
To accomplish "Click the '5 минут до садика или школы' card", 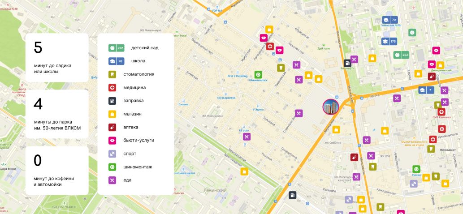I will (57, 57).
